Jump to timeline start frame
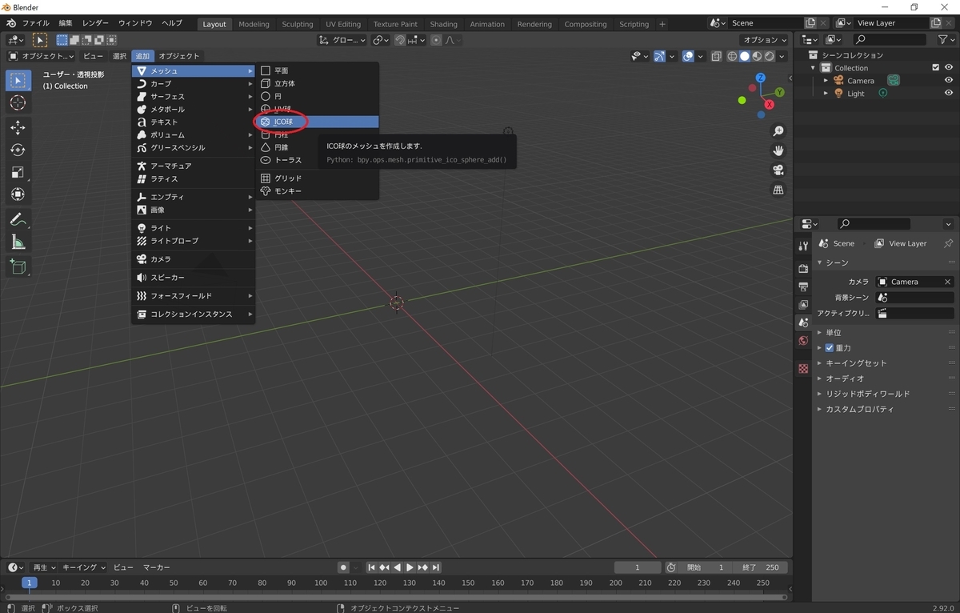The width and height of the screenshot is (960, 613). (371, 567)
